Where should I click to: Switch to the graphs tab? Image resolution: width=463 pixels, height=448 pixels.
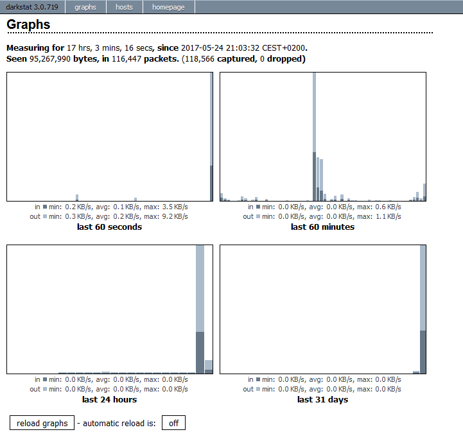point(85,7)
